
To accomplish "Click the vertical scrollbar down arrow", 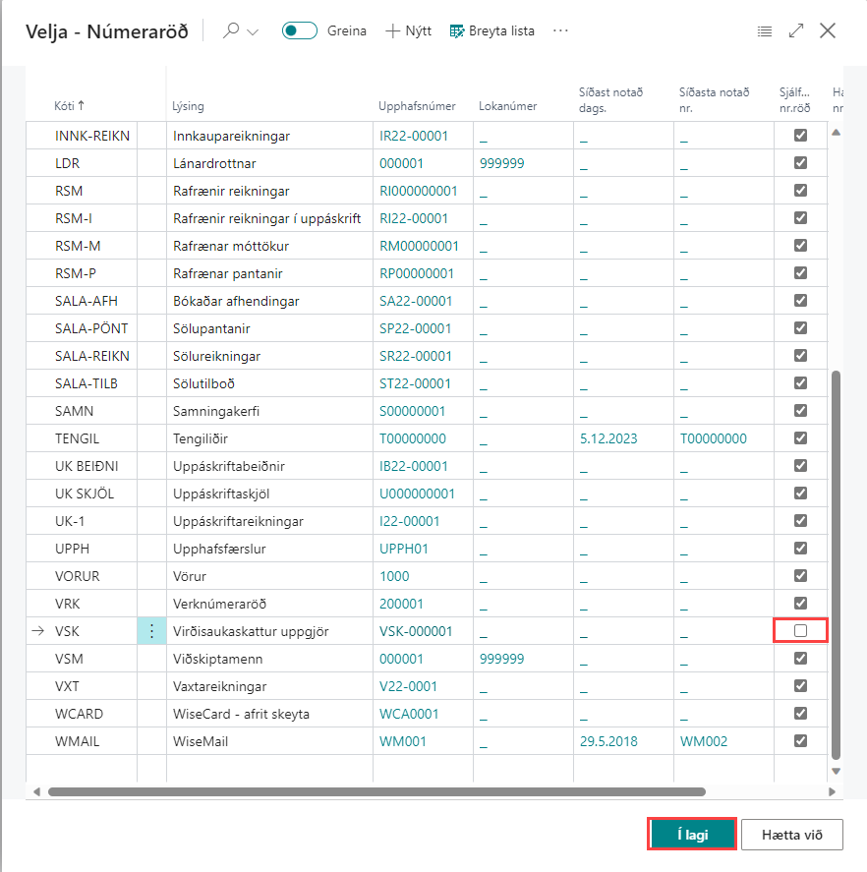I will [837, 773].
